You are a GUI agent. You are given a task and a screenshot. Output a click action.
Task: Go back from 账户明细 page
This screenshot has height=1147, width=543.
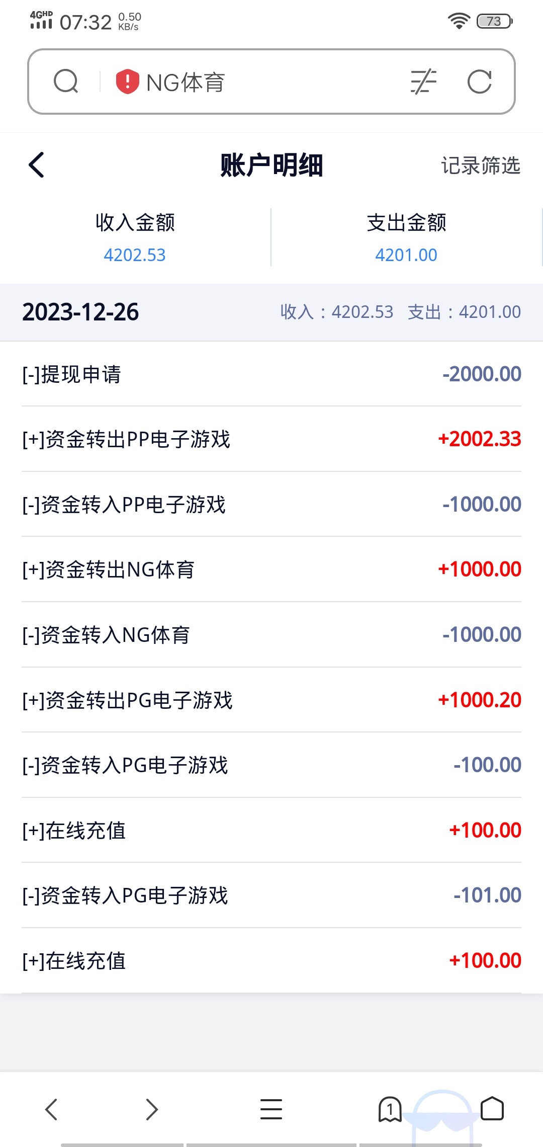tap(37, 165)
